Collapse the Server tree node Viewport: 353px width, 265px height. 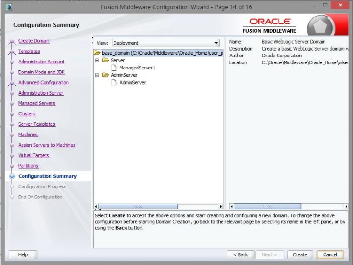pyautogui.click(x=97, y=60)
